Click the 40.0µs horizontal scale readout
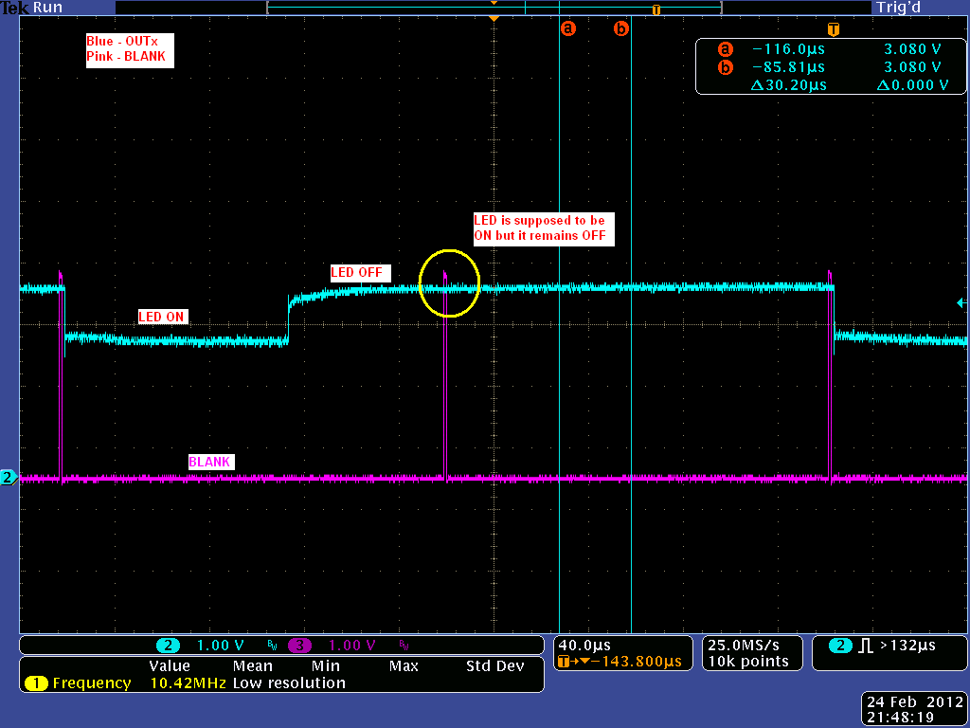The width and height of the screenshot is (970, 728). pyautogui.click(x=584, y=646)
